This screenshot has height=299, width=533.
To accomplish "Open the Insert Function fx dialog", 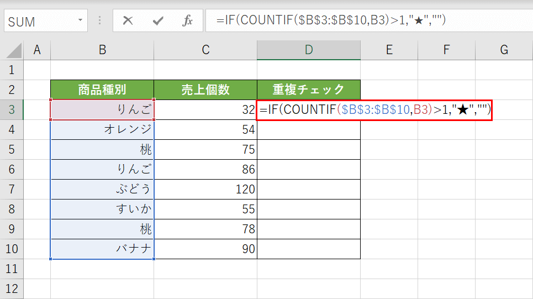I will [188, 21].
